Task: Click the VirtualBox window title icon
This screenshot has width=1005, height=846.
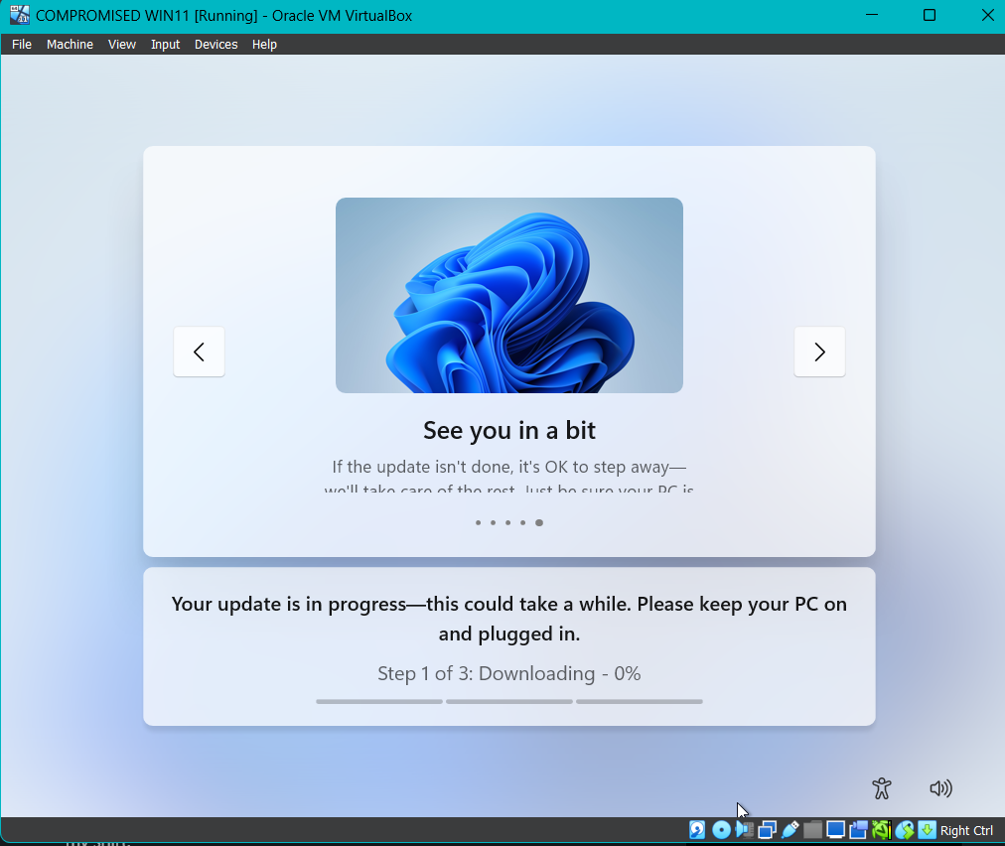Action: pos(20,15)
